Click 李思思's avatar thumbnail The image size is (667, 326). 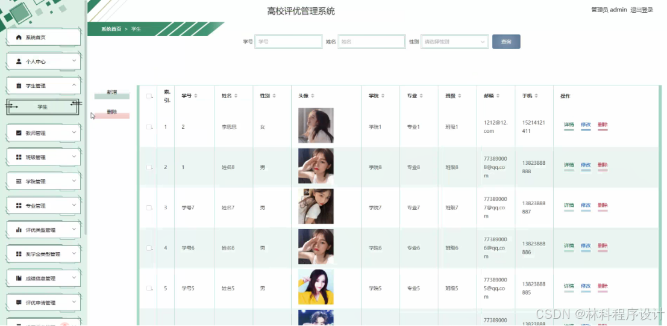pyautogui.click(x=316, y=125)
